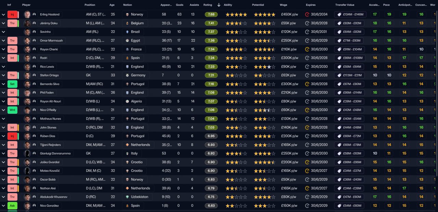The height and width of the screenshot is (212, 438).
Task: Click the sort arrow next to the Rating column
Action: pyautogui.click(x=219, y=5)
